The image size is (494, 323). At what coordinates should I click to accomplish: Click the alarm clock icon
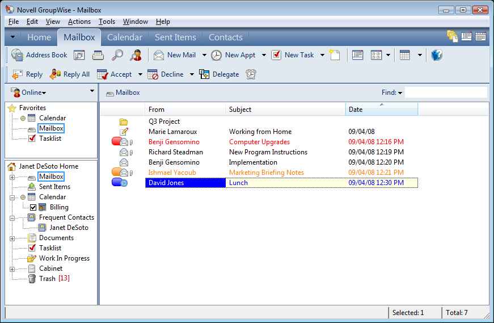pyautogui.click(x=251, y=74)
